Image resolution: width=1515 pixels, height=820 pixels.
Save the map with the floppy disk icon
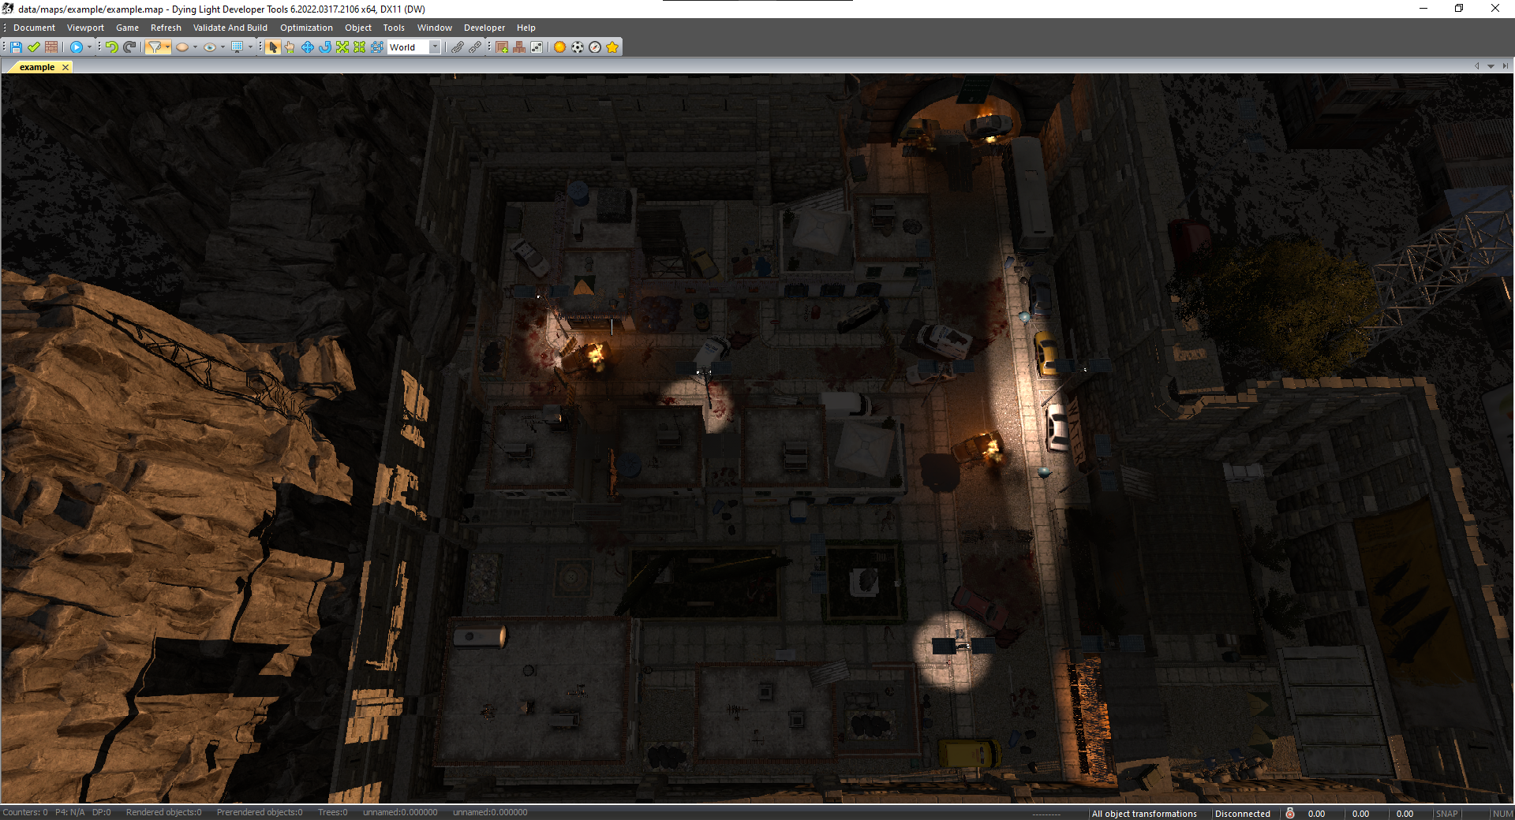pos(16,47)
